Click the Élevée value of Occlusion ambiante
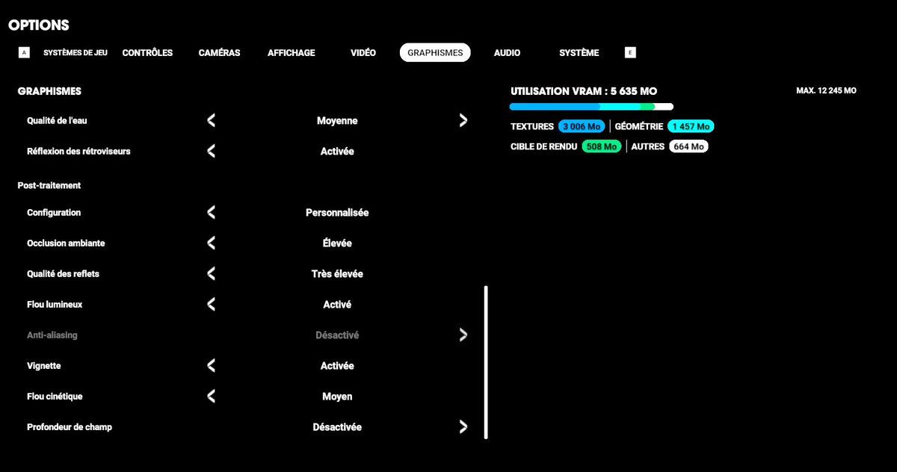 (x=337, y=243)
